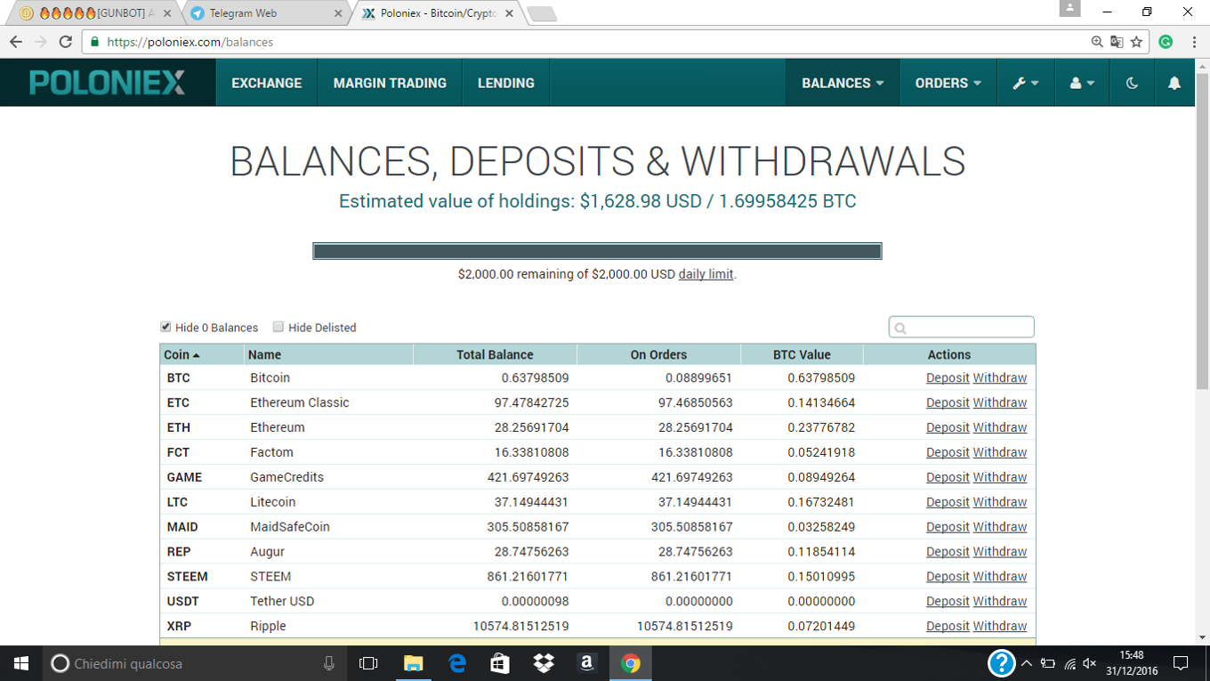Sort table by the Coin column header
Viewport: 1210px width, 681px height.
tap(202, 354)
